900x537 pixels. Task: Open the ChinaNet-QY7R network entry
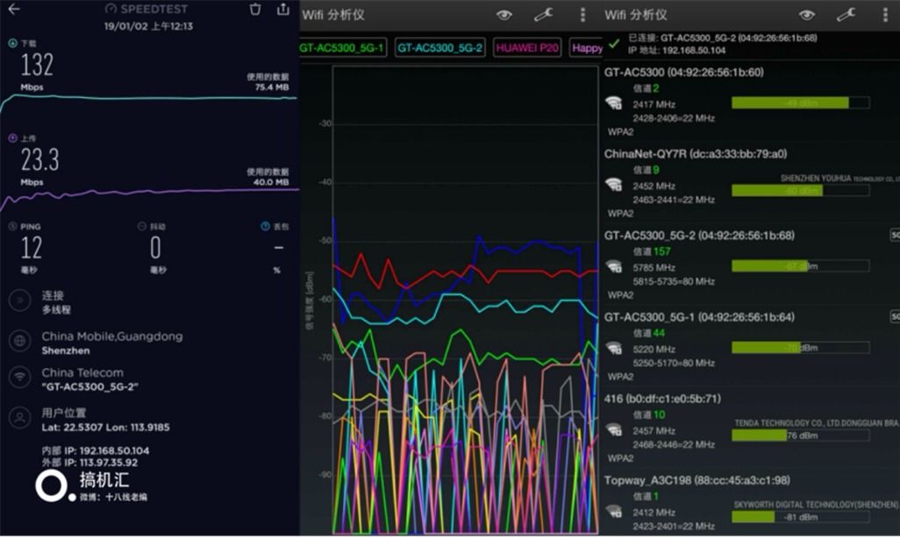click(751, 183)
